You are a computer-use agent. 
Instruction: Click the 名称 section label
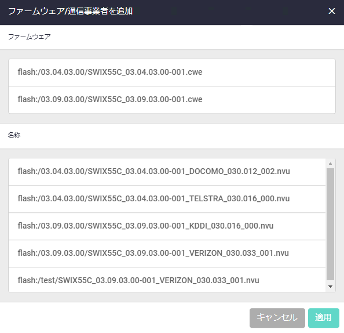pos(14,135)
